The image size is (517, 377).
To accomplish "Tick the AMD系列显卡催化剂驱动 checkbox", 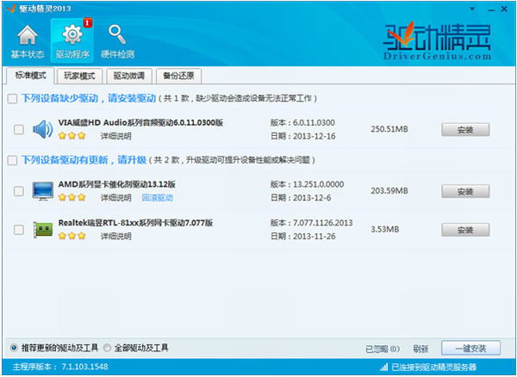I will pos(19,191).
